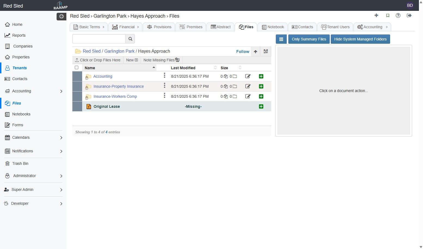The height and width of the screenshot is (249, 423).
Task: Open Forms in sidebar
Action: 17,125
